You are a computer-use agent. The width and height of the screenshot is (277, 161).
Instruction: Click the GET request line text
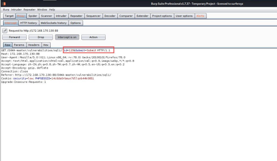pyautogui.click(x=56, y=50)
